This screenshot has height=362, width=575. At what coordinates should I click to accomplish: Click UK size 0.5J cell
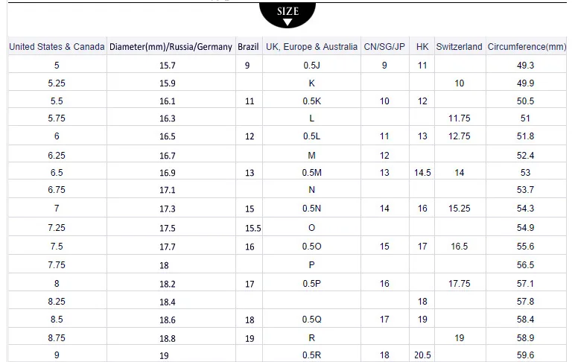(x=311, y=65)
